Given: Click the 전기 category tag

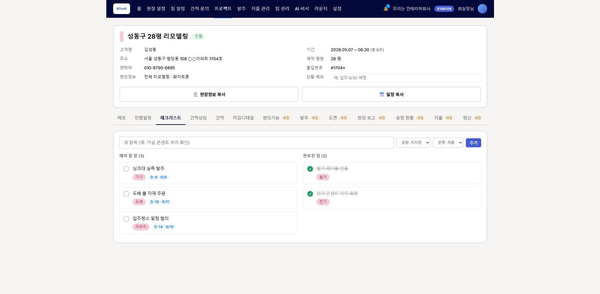Looking at the screenshot, I should [323, 202].
